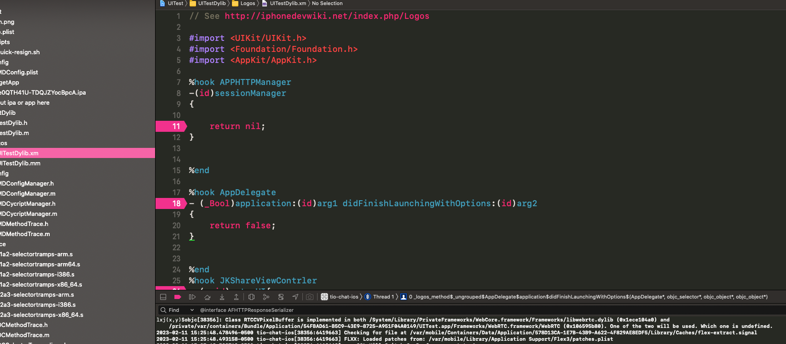Select UITestDylib.xm in the file navigator
The image size is (786, 344).
77,153
